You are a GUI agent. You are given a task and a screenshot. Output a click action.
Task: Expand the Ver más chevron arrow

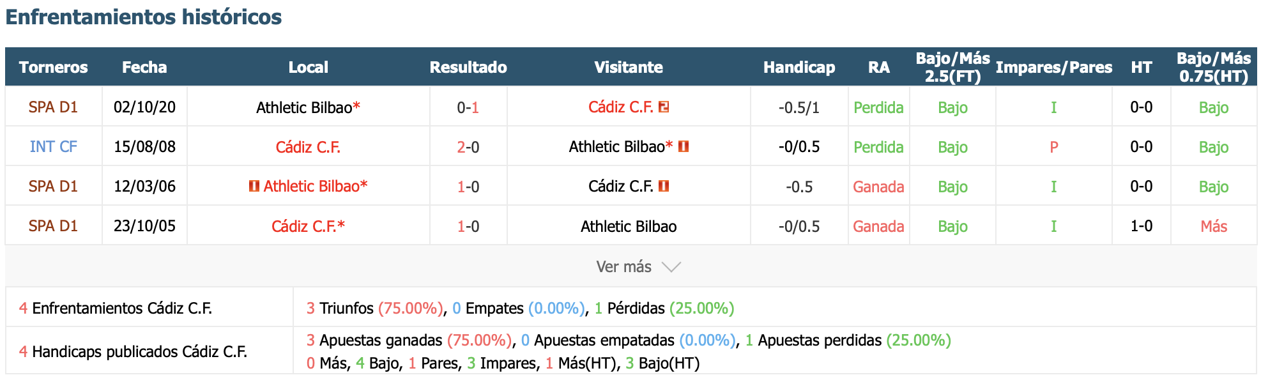(x=671, y=267)
